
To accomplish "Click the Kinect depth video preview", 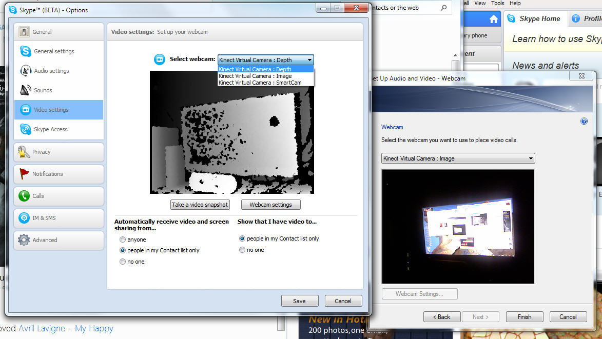I will click(231, 132).
